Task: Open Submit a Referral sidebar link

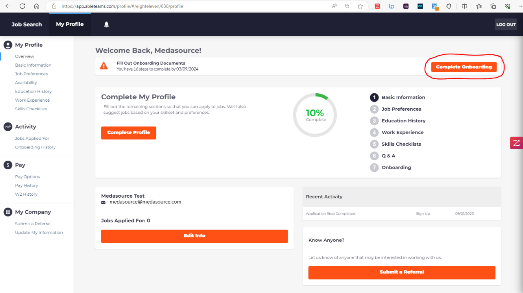Action: 33,224
